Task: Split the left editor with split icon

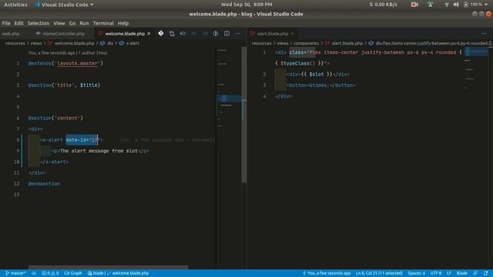Action: 226,33
